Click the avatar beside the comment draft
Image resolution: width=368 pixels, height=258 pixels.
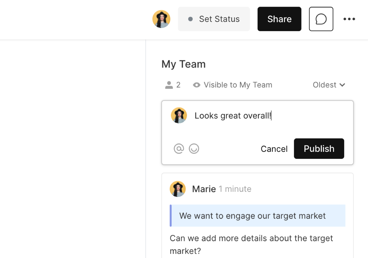pos(179,115)
